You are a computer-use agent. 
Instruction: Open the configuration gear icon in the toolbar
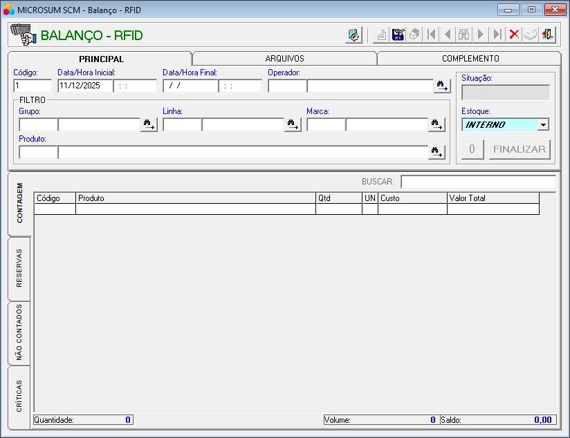(353, 35)
